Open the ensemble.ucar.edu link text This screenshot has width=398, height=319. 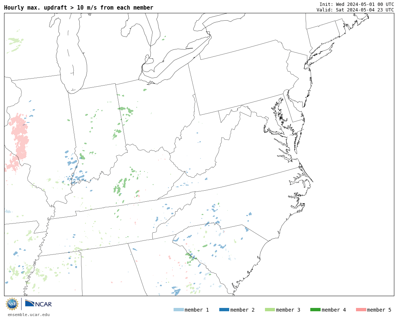click(29, 315)
